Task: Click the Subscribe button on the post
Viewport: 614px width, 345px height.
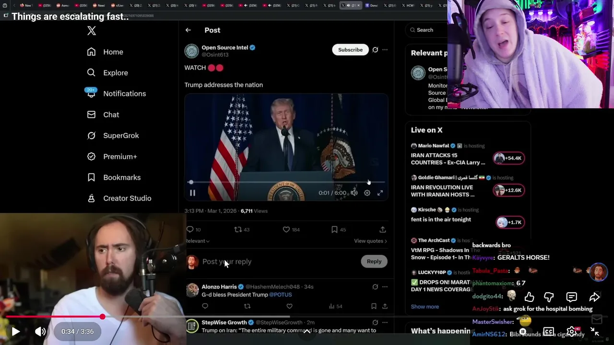Action: coord(350,50)
